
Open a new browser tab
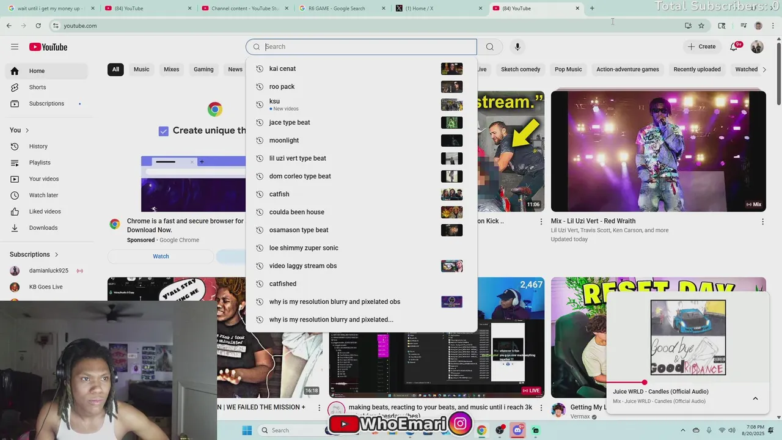592,9
